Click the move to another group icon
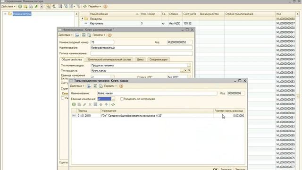The height and width of the screenshot is (170, 302). pos(54,6)
